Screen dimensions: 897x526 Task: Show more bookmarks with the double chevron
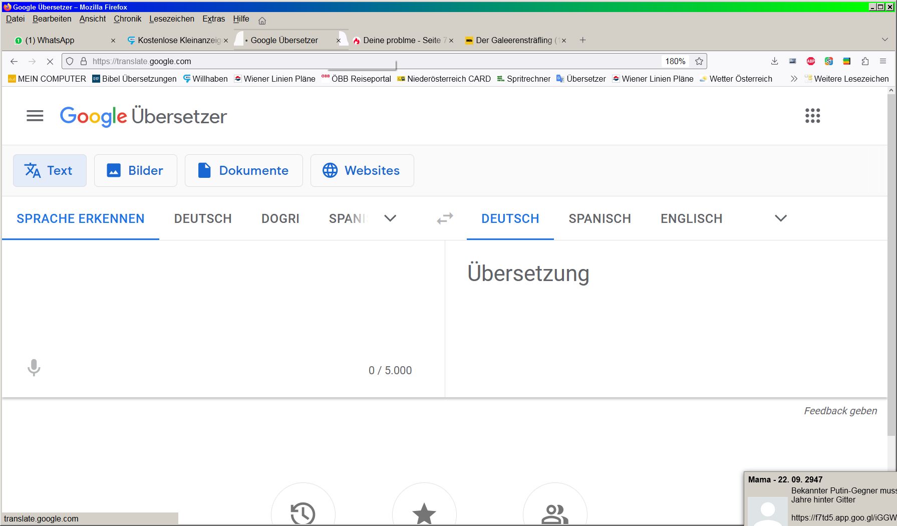click(794, 79)
